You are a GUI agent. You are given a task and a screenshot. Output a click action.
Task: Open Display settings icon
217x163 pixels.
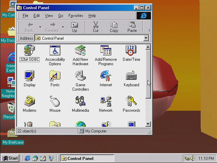(29, 76)
